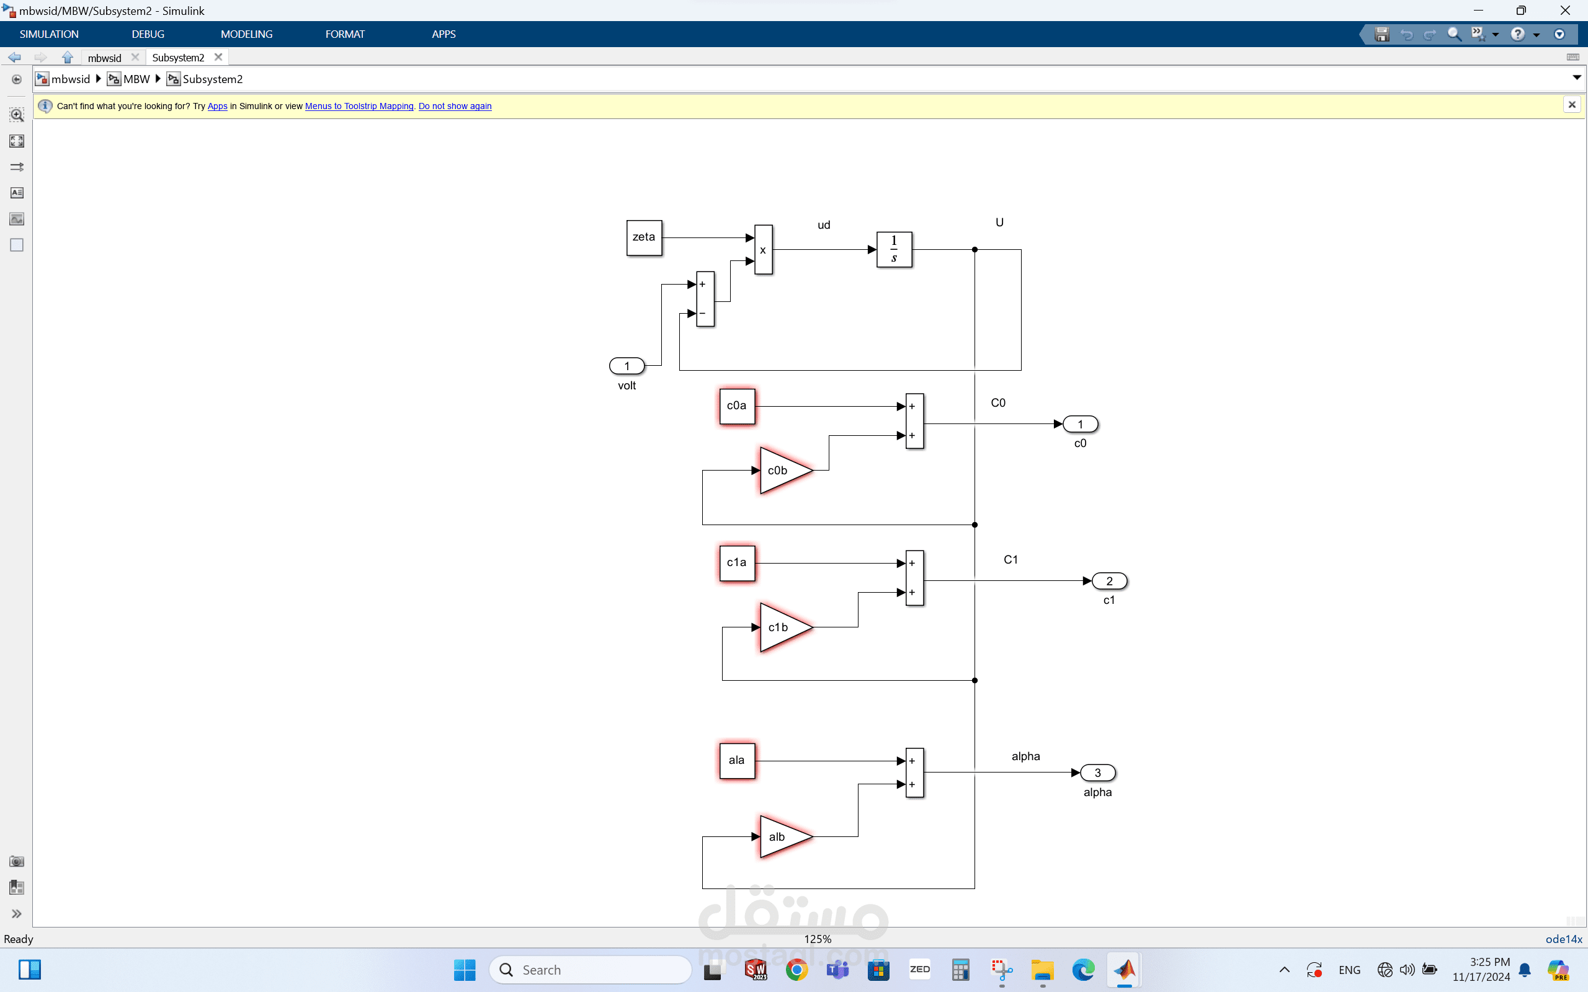Select the Annotation text tool
Screen dimensions: 1588x992
(16, 193)
